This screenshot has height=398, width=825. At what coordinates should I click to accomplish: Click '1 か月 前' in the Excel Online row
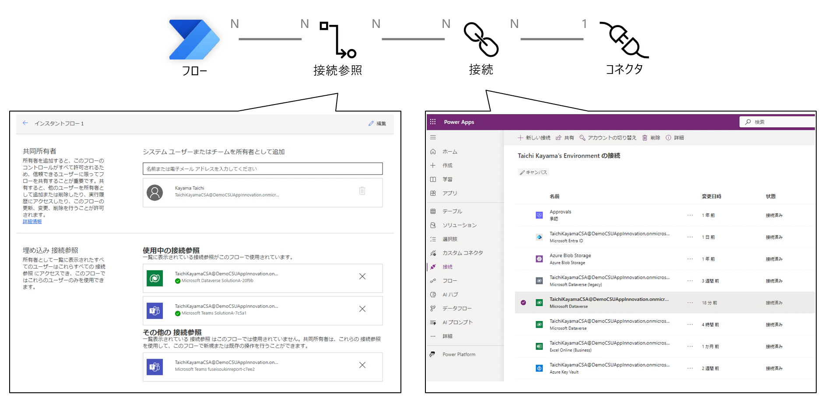(x=710, y=347)
